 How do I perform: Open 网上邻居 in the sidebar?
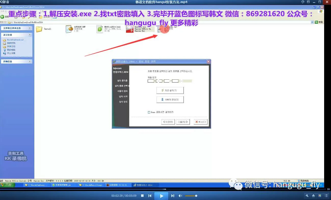[11, 53]
